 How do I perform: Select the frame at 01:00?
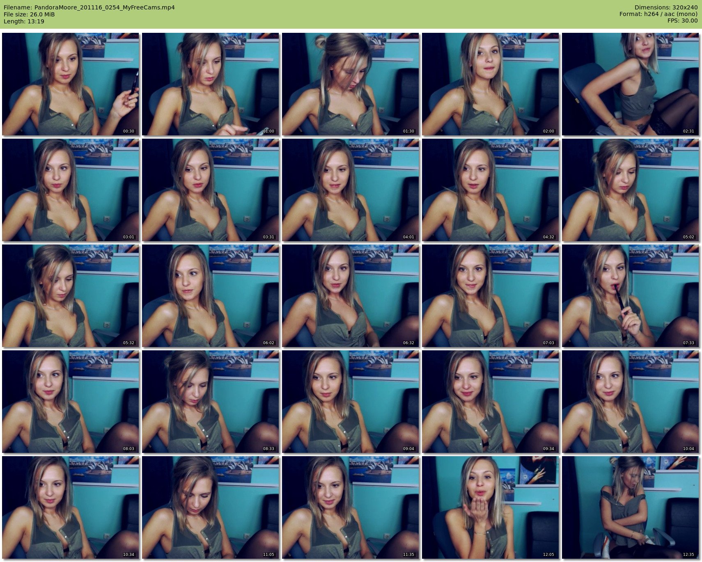[210, 84]
